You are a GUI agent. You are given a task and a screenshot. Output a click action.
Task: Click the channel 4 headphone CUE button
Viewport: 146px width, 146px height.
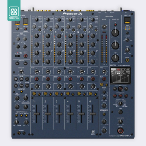(x=68, y=93)
